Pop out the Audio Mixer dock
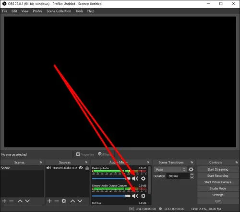Image resolution: width=240 pixels, height=212 pixels. 148,162
